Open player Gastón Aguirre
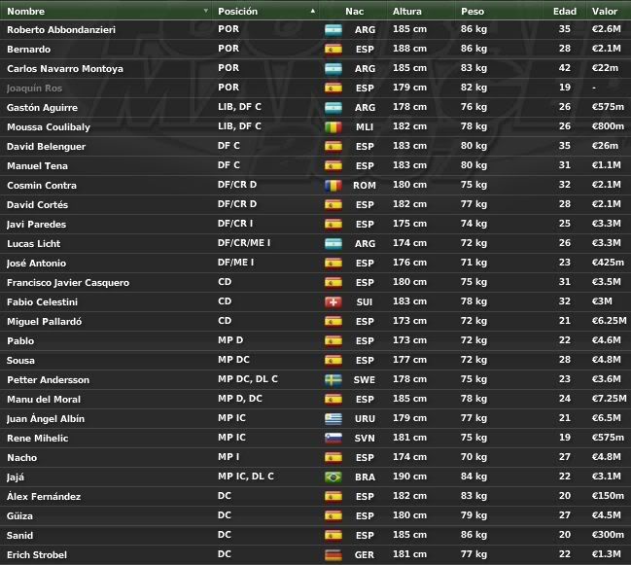The image size is (631, 565). point(42,107)
